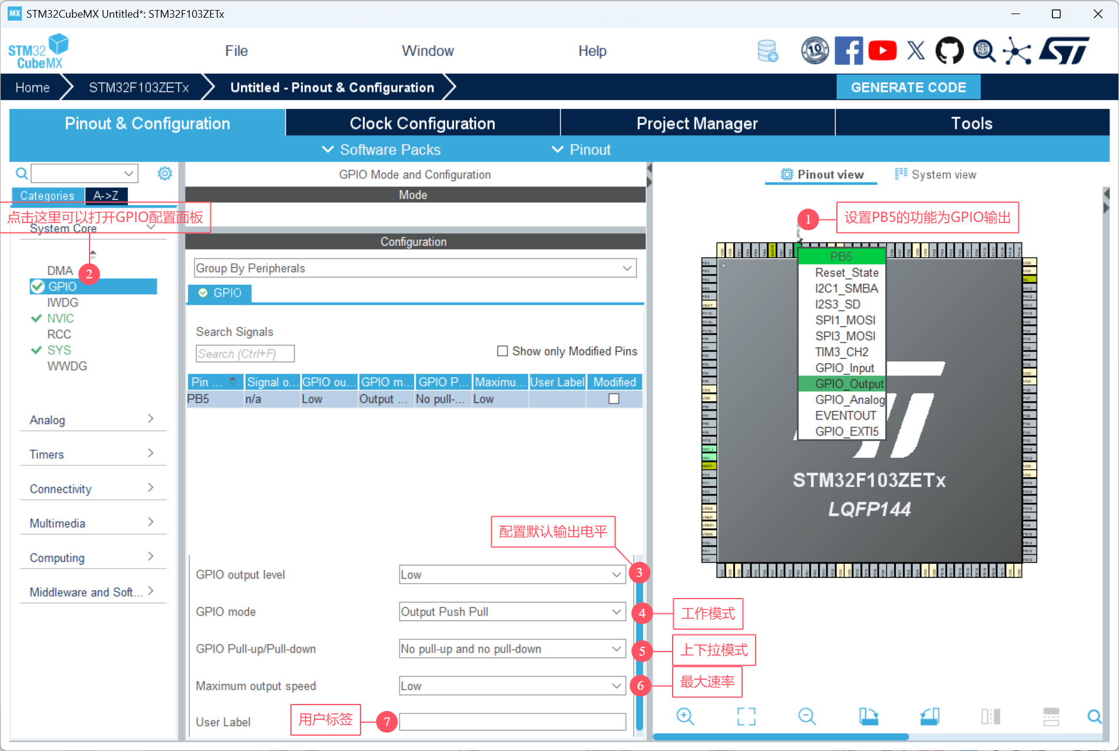Switch to Clock Configuration tab
Viewport: 1119px width, 751px height.
pos(422,124)
